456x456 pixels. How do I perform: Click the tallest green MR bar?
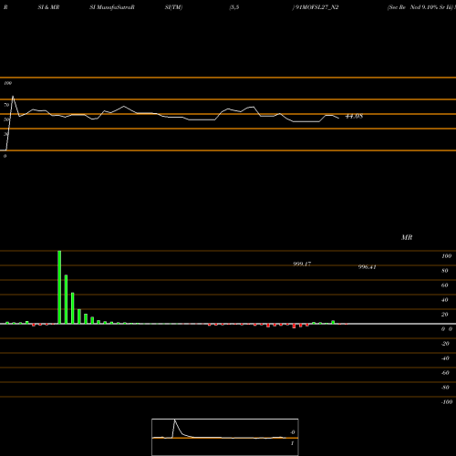pyautogui.click(x=59, y=287)
